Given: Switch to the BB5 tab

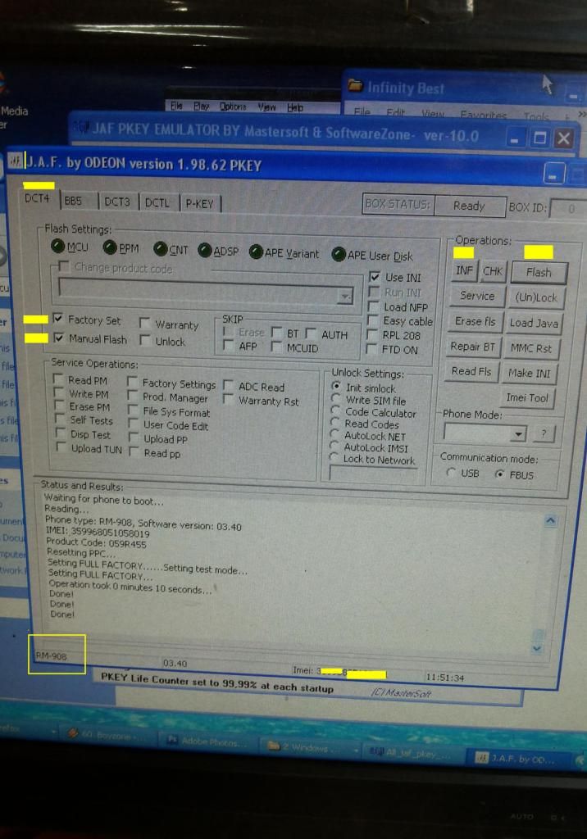Looking at the screenshot, I should tap(73, 201).
